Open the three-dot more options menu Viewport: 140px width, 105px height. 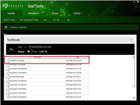(x=136, y=7)
